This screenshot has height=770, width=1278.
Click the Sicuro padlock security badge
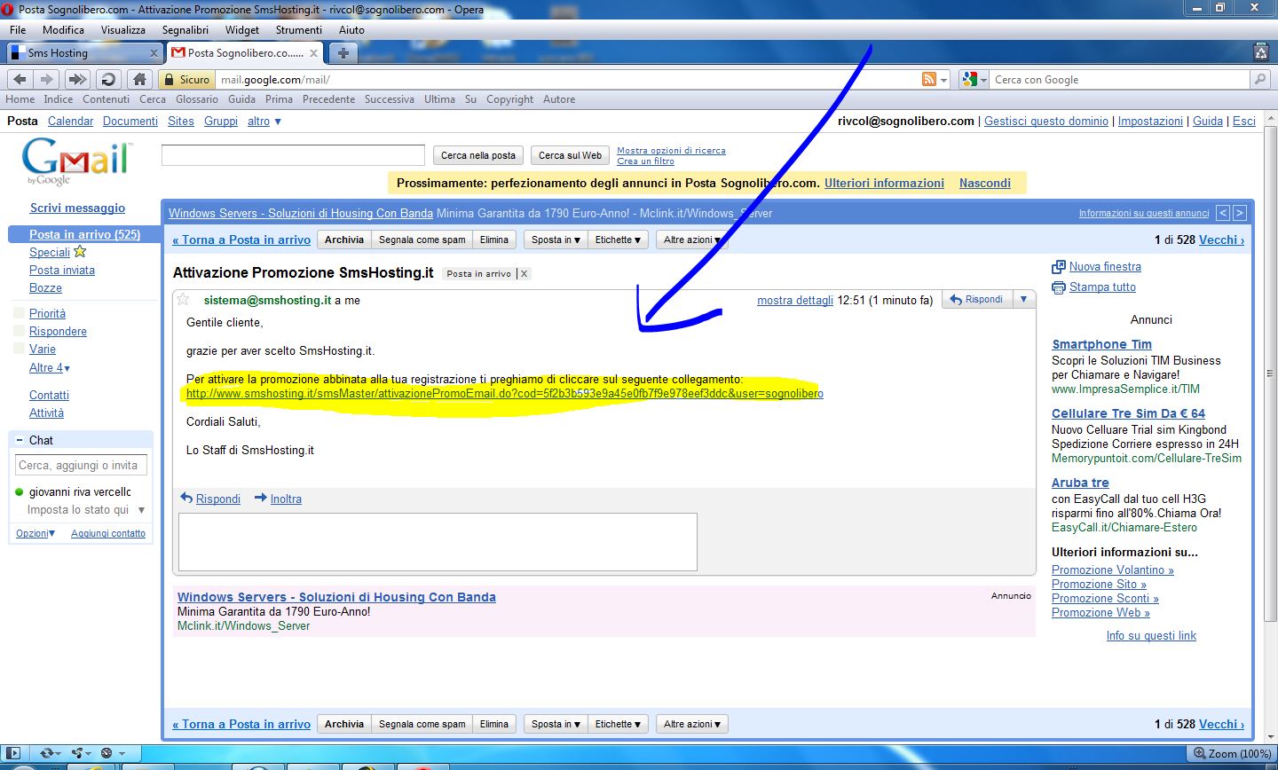[187, 79]
